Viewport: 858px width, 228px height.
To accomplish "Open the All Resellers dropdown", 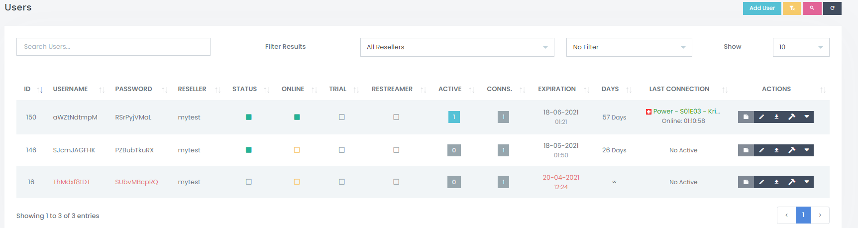I will click(x=457, y=47).
